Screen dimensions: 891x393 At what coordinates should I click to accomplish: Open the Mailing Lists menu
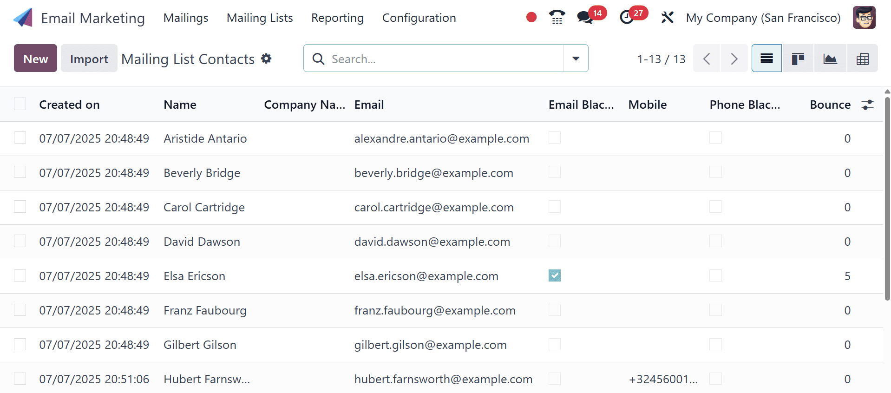(260, 18)
